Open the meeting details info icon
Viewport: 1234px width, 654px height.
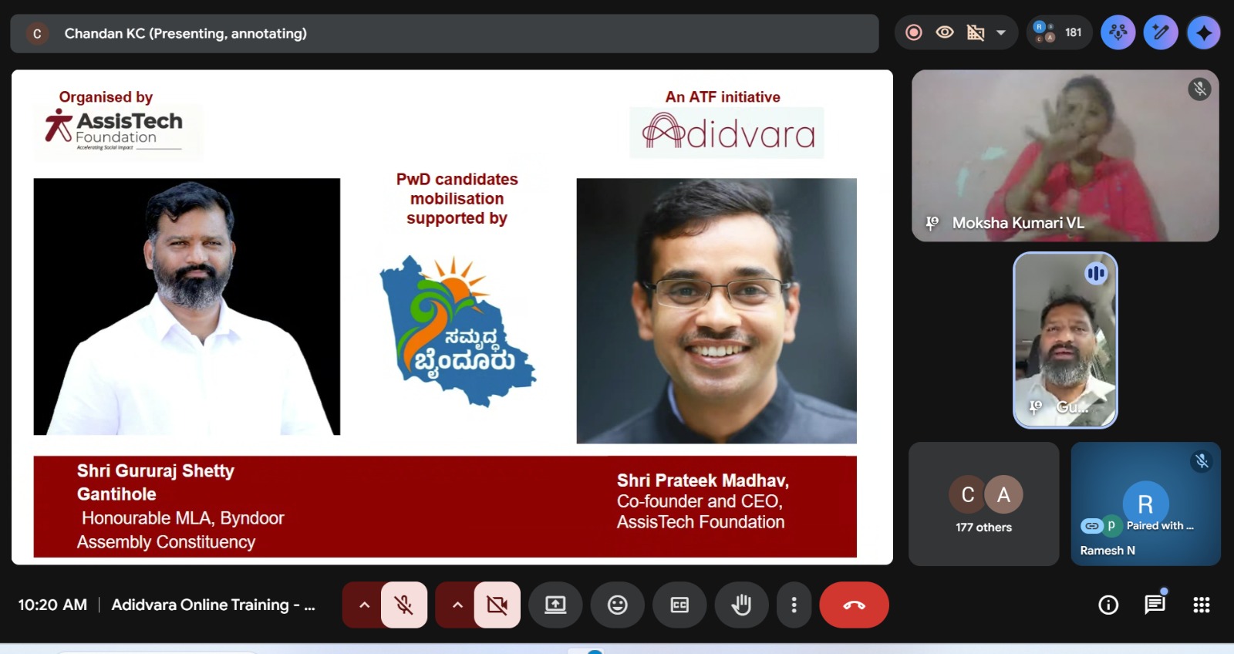point(1108,605)
